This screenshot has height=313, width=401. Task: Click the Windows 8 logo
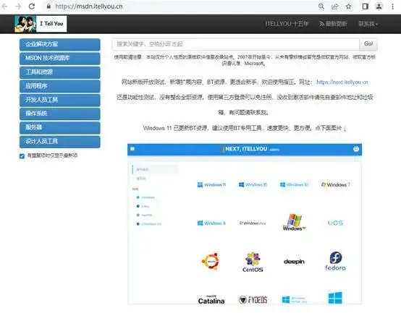pos(211,223)
